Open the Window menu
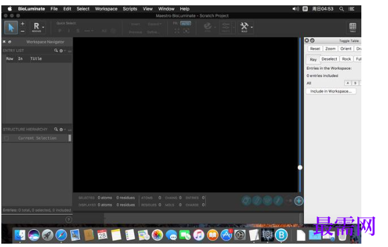 [x=166, y=9]
